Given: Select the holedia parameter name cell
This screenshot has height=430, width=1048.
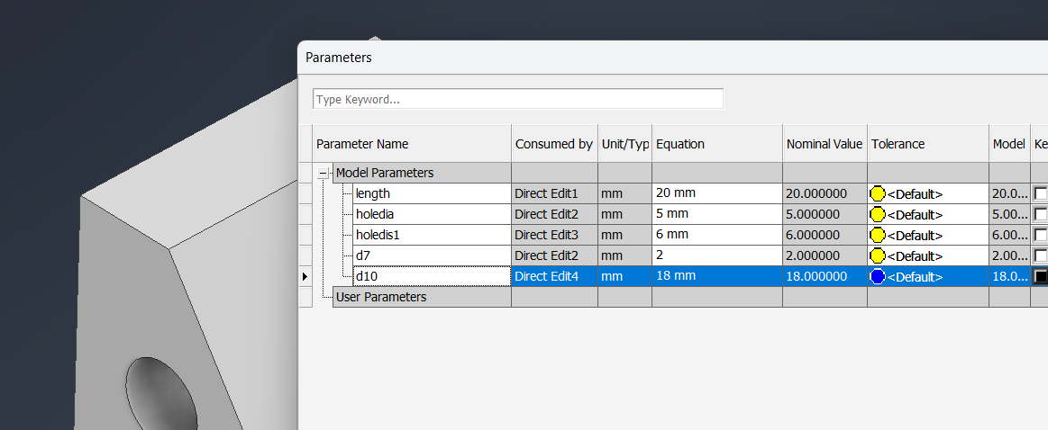Looking at the screenshot, I should click(x=432, y=214).
